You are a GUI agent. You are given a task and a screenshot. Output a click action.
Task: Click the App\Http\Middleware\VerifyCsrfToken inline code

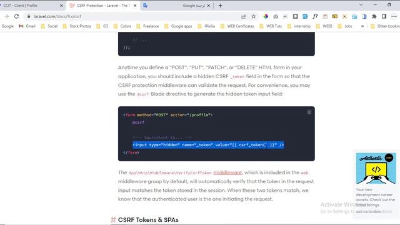[x=170, y=172]
